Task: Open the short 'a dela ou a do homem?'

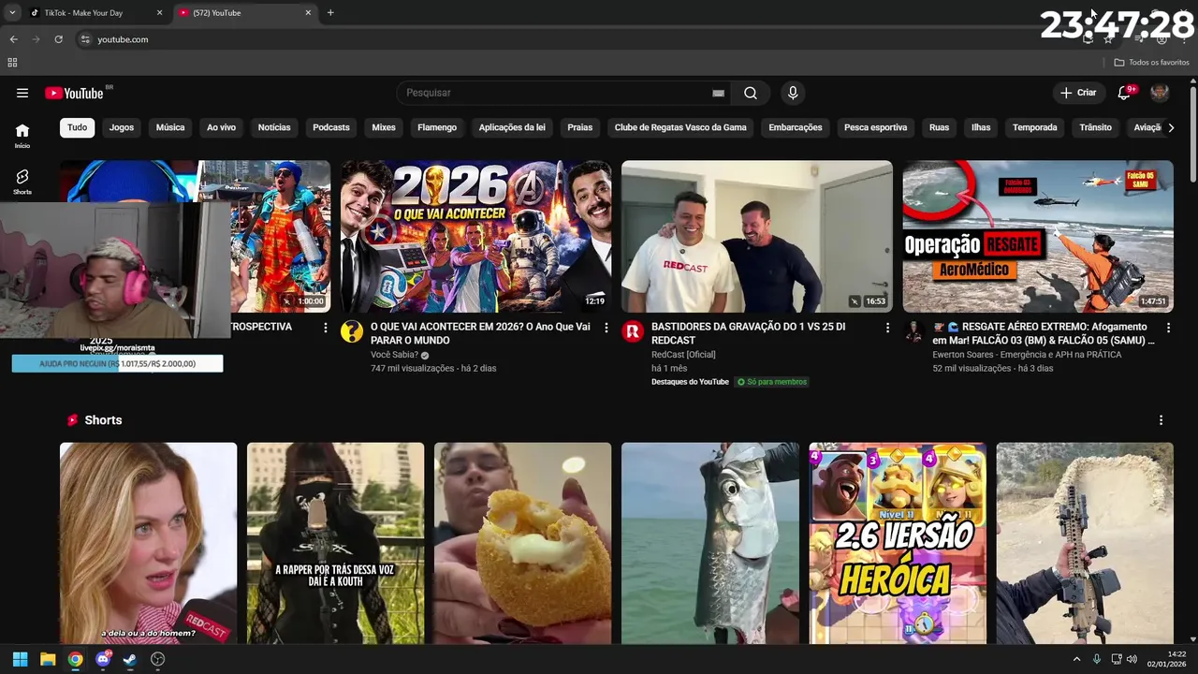Action: (148, 543)
